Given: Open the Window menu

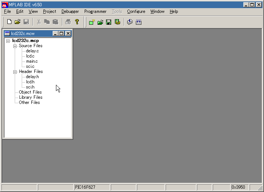Looking at the screenshot, I should pyautogui.click(x=157, y=11).
